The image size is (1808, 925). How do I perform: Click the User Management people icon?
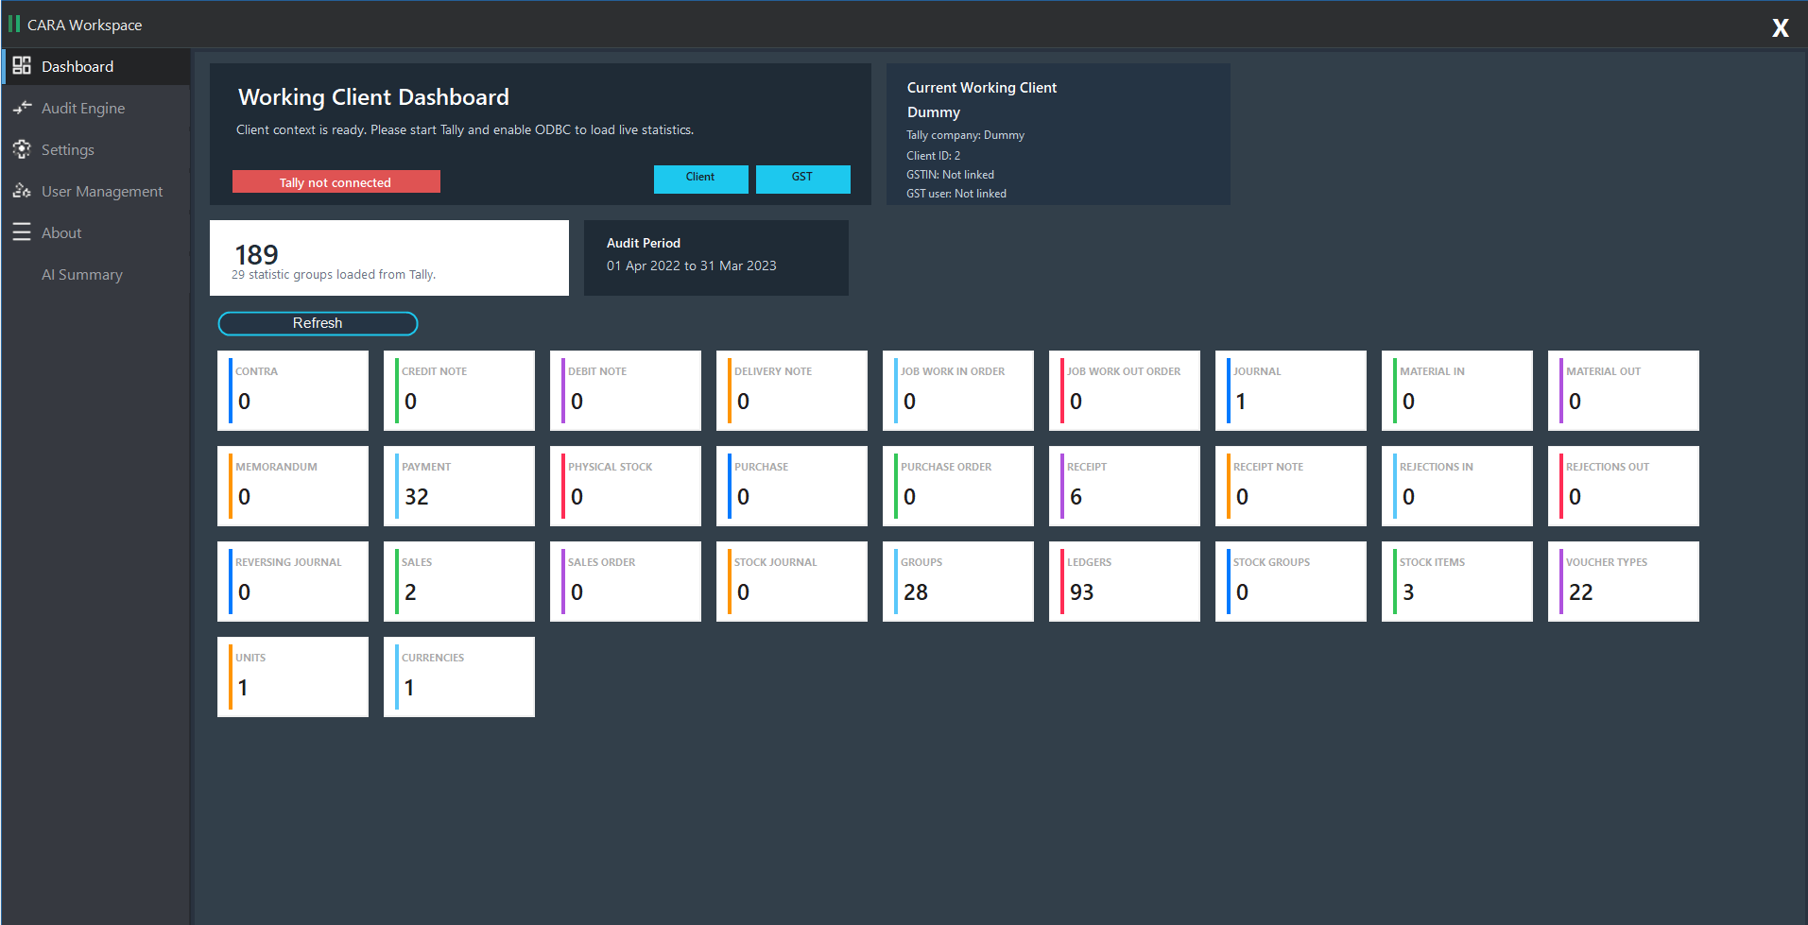[22, 191]
